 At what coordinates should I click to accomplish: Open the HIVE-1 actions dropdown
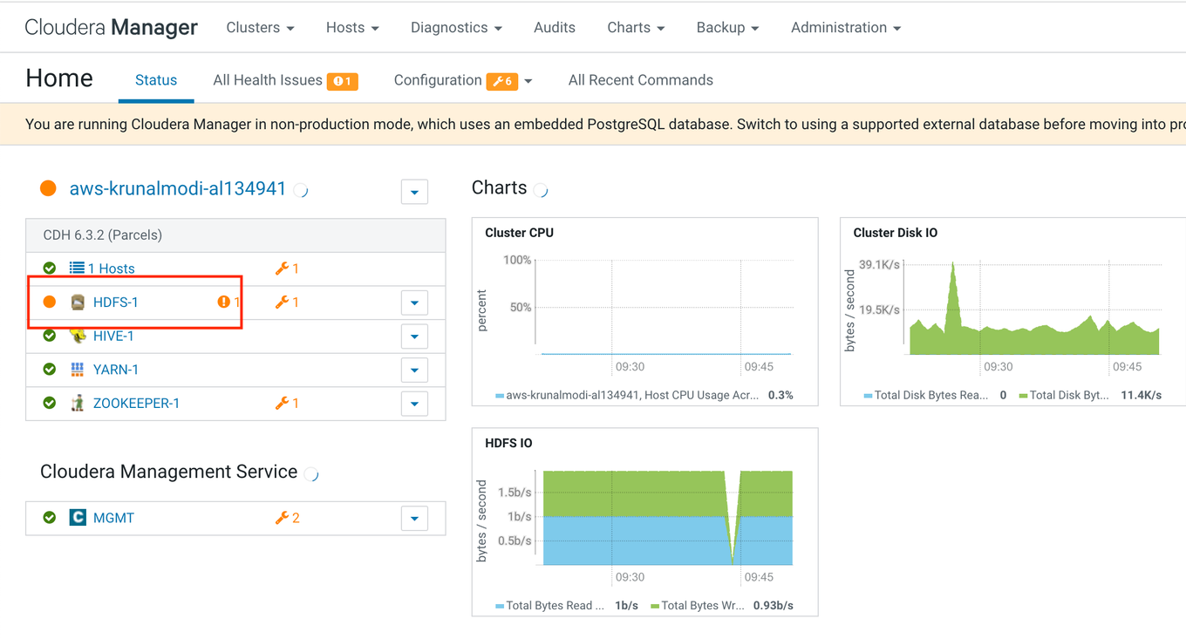[x=414, y=336]
